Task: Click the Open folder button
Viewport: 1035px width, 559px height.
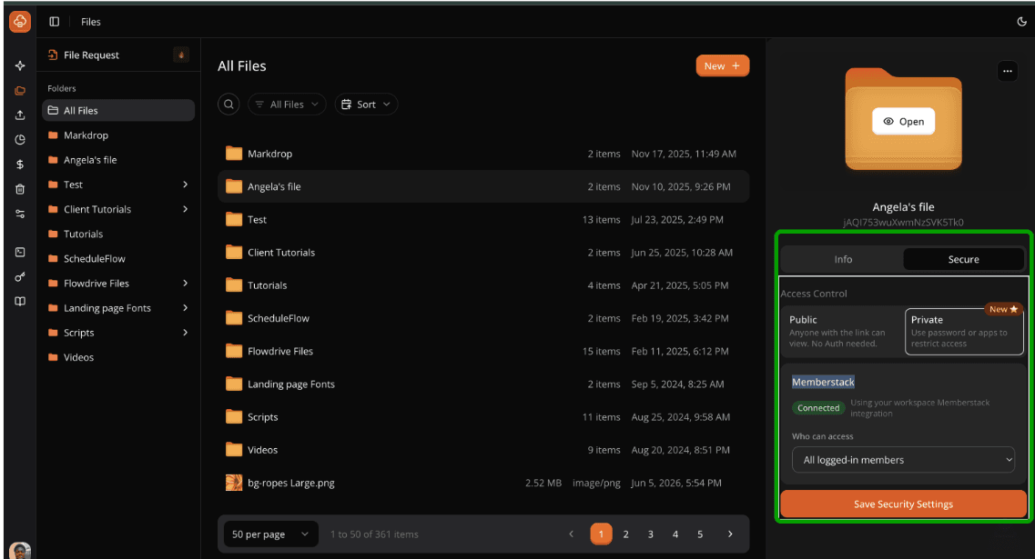Action: (903, 121)
